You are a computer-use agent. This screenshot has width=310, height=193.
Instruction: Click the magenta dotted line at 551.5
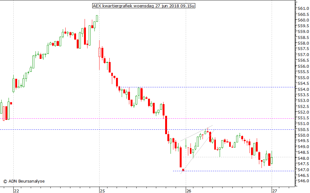pos(147,119)
